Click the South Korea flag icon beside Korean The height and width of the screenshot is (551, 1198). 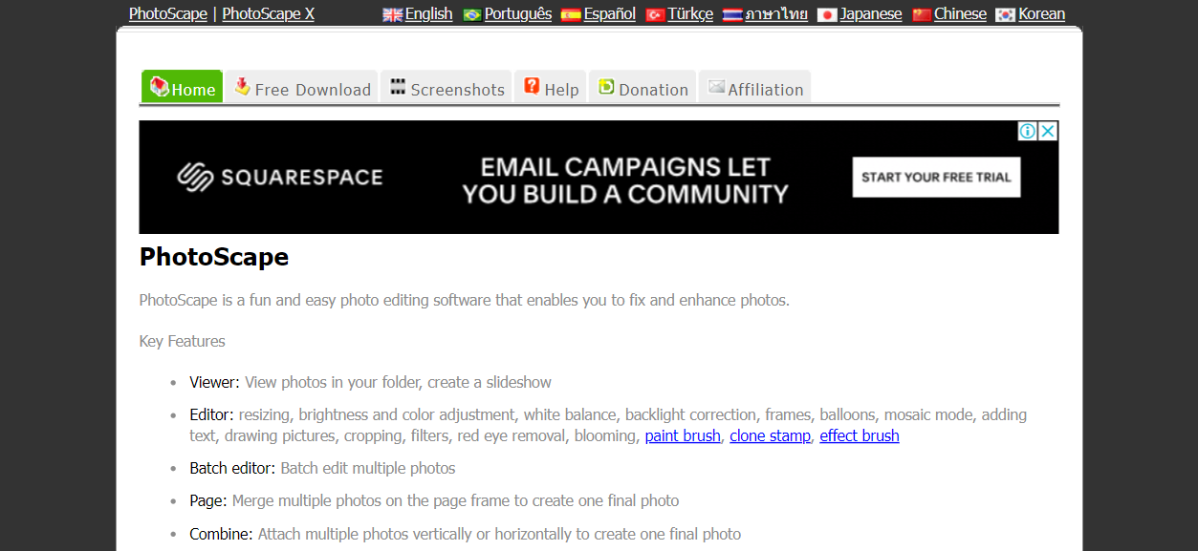tap(1005, 14)
